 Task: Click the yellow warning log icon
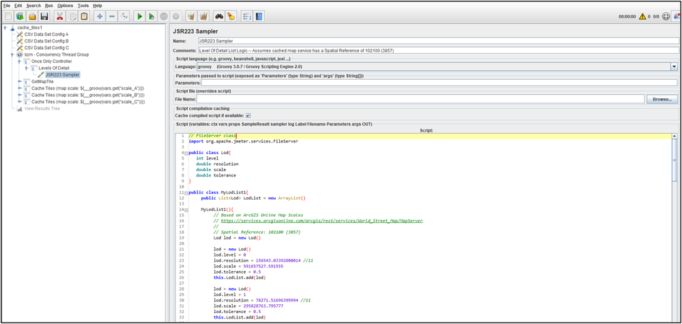[x=642, y=16]
